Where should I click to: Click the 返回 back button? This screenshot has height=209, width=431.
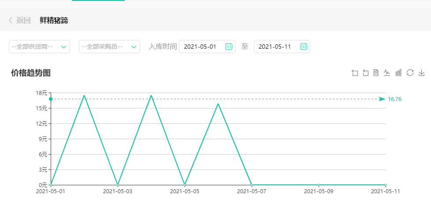[x=23, y=20]
